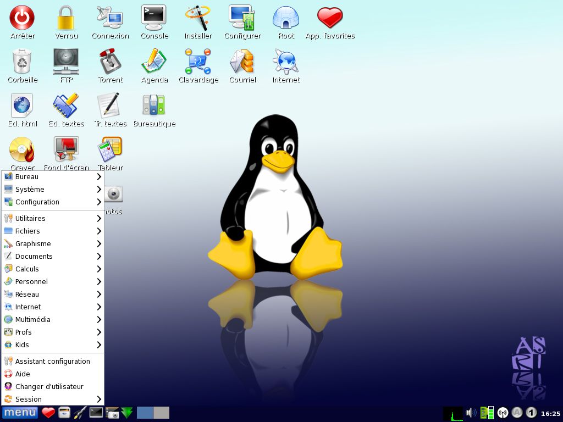
Task: Click the red heart favorites taskbar icon
Action: click(x=48, y=413)
